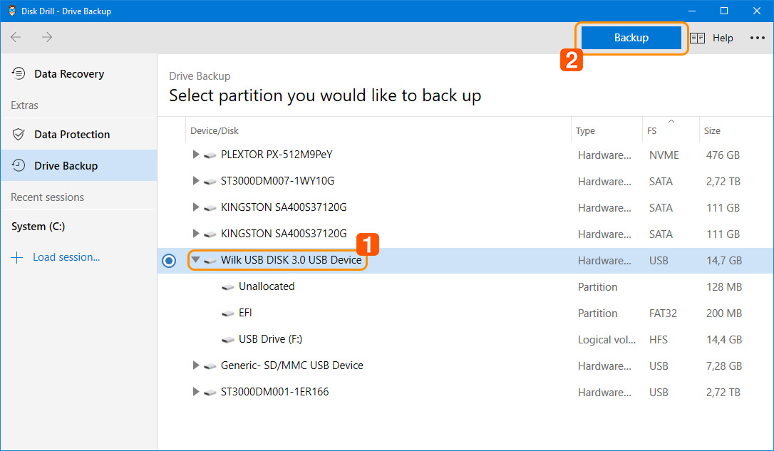Select the Wilk USB DISK radio button
Image resolution: width=774 pixels, height=451 pixels.
point(169,260)
